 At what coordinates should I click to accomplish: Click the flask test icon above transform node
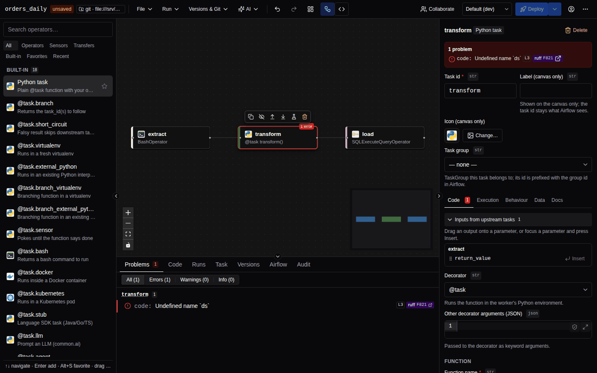click(294, 117)
